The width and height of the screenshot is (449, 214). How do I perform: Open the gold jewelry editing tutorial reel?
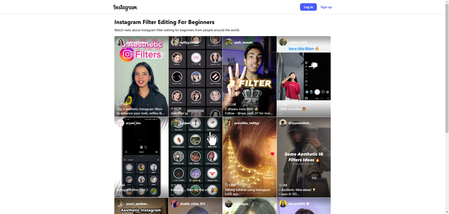[249, 157]
